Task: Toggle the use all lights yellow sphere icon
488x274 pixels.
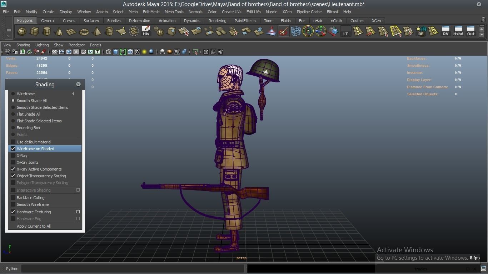Action: pyautogui.click(x=144, y=52)
